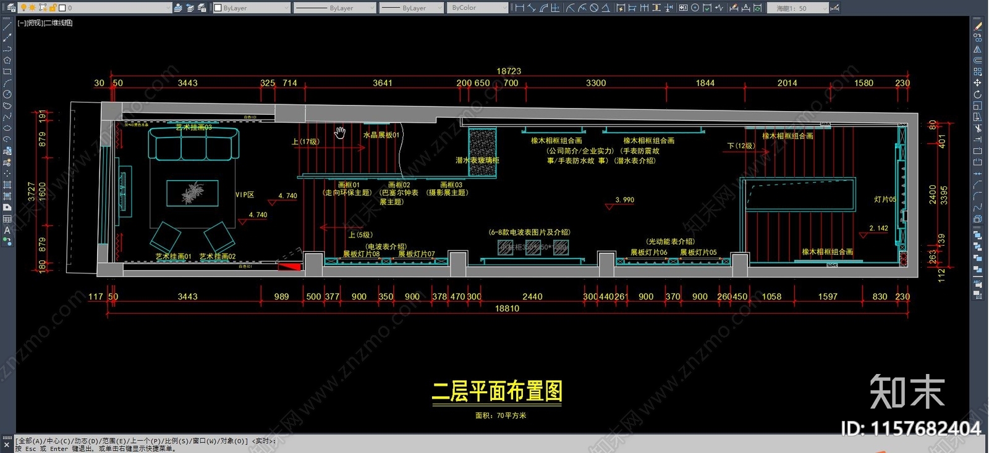This screenshot has height=453, width=989.
Task: Select the Spline draw tool
Action: 7,117
